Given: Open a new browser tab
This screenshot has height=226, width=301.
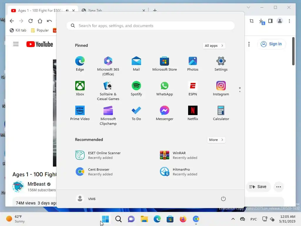Looking at the screenshot, I should point(155,10).
